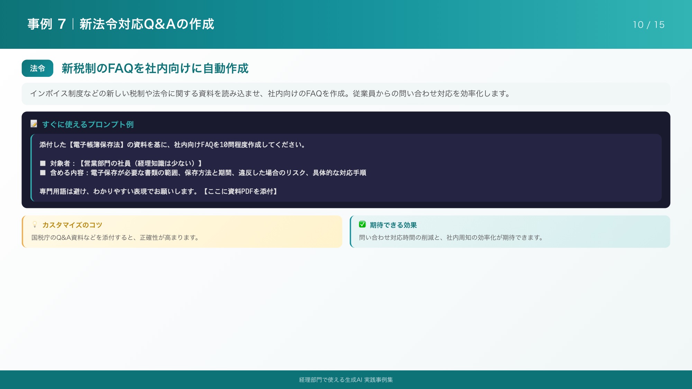Click the heading 新税制のFAQを社内向けに自動作成
Image resolution: width=692 pixels, height=389 pixels.
[x=155, y=68]
